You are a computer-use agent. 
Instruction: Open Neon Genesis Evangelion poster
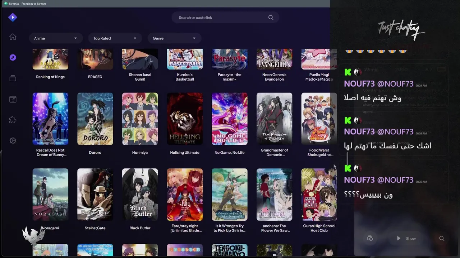coord(274,59)
